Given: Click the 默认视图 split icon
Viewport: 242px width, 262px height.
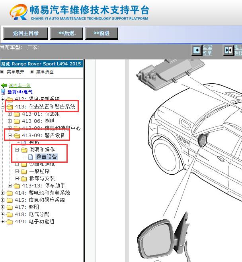Looking at the screenshot, I should click(x=228, y=50).
